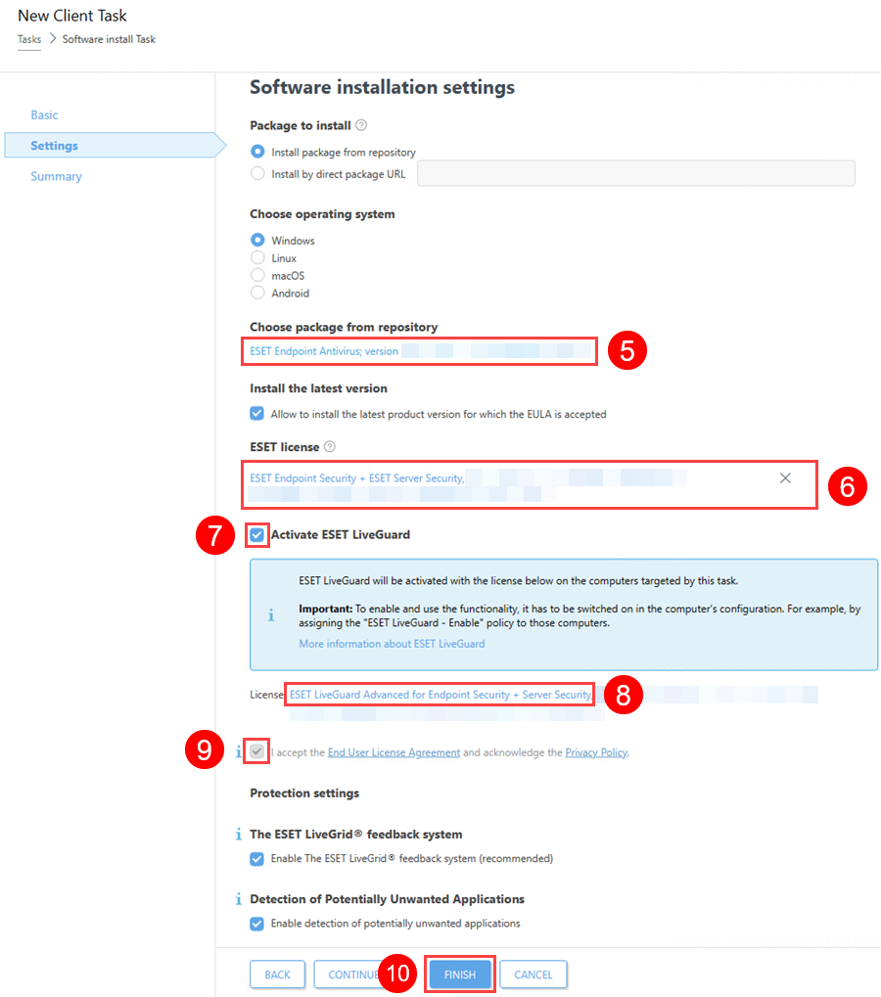Open End User License Agreement link
881x997 pixels.
(x=394, y=752)
